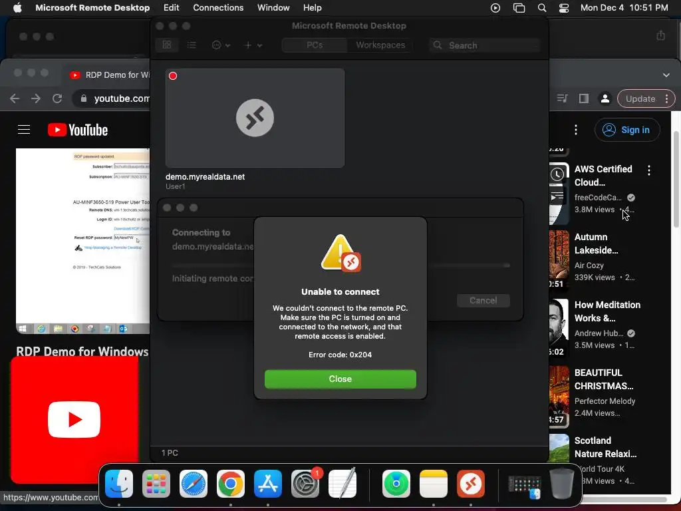Open Chrome media controls icon

pyautogui.click(x=563, y=98)
